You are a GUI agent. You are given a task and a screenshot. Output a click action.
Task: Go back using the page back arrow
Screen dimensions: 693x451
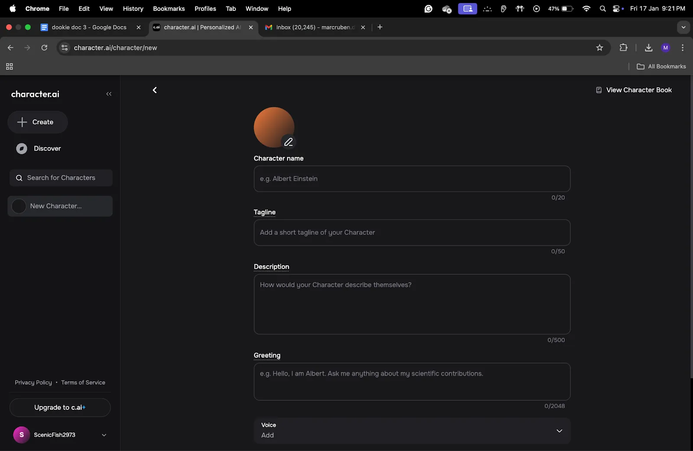pos(155,90)
